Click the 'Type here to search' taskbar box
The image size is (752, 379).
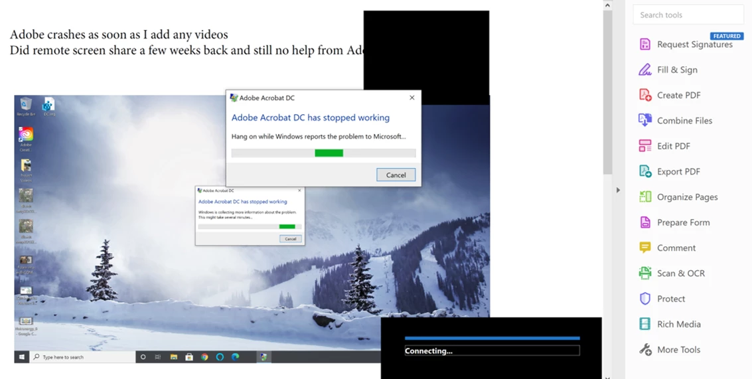click(x=83, y=357)
